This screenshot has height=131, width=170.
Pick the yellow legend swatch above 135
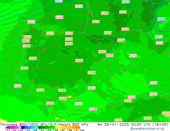(x=57, y=127)
